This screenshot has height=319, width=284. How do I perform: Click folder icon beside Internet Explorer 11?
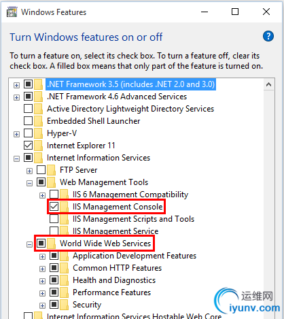[x=38, y=146]
